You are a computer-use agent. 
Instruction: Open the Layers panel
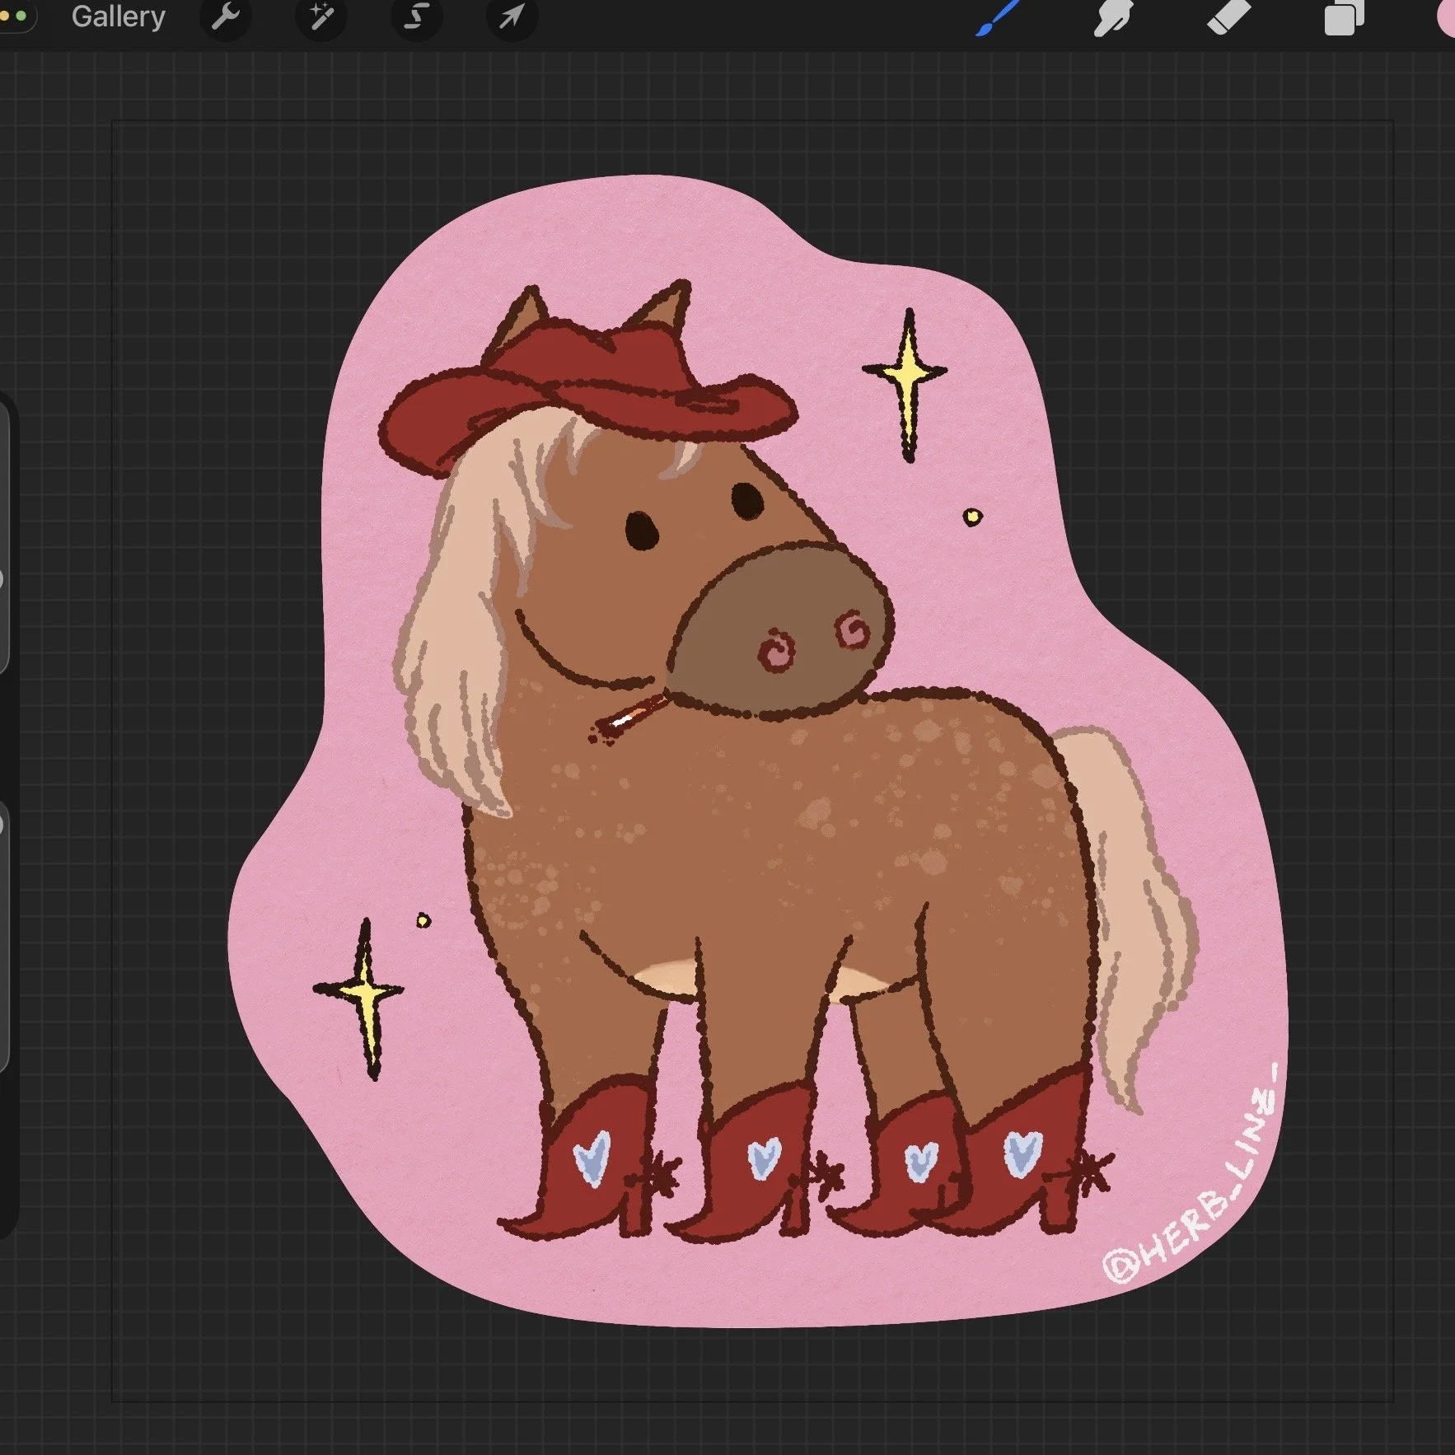1344,18
